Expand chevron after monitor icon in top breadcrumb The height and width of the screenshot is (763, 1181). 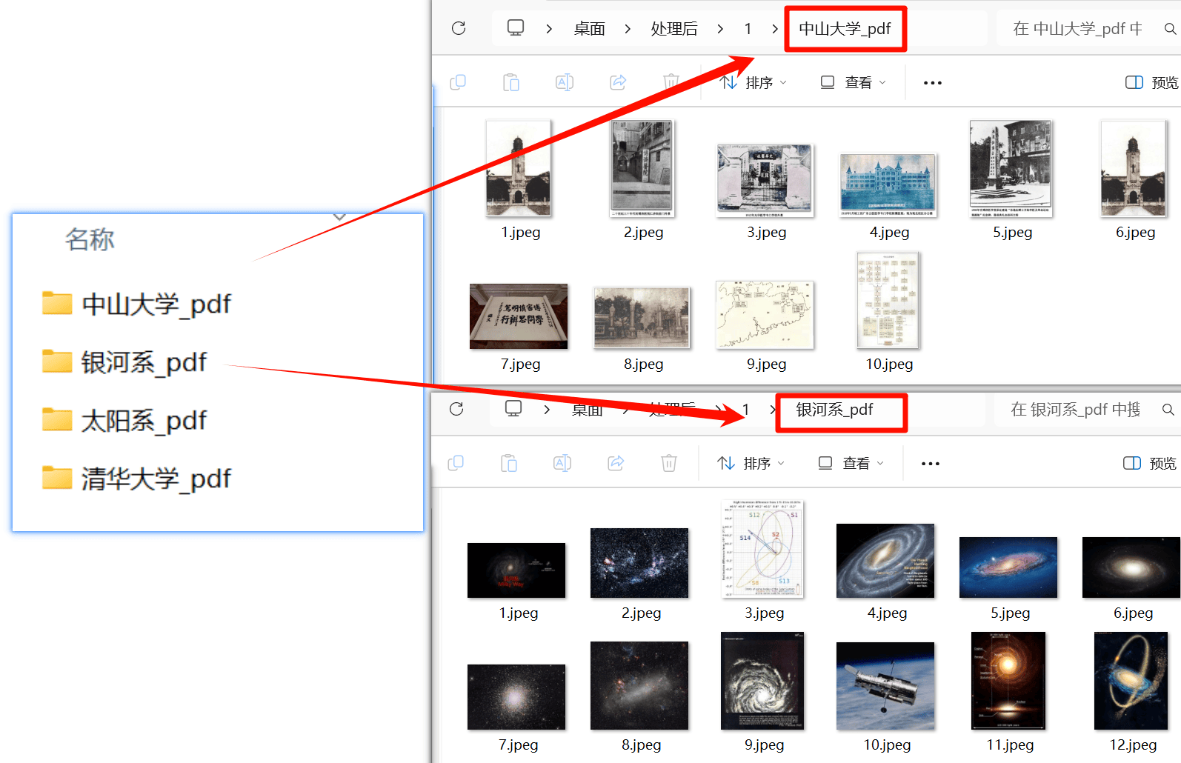tap(549, 29)
